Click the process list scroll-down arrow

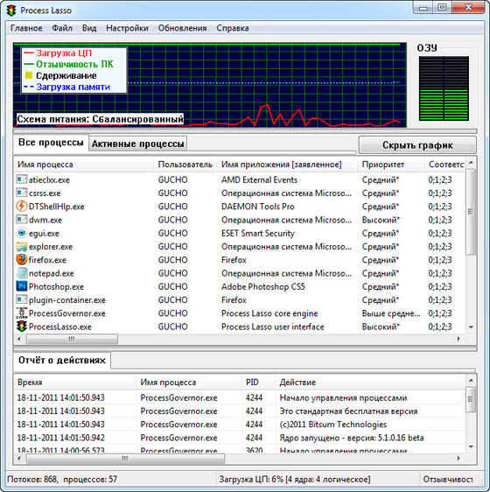(471, 327)
